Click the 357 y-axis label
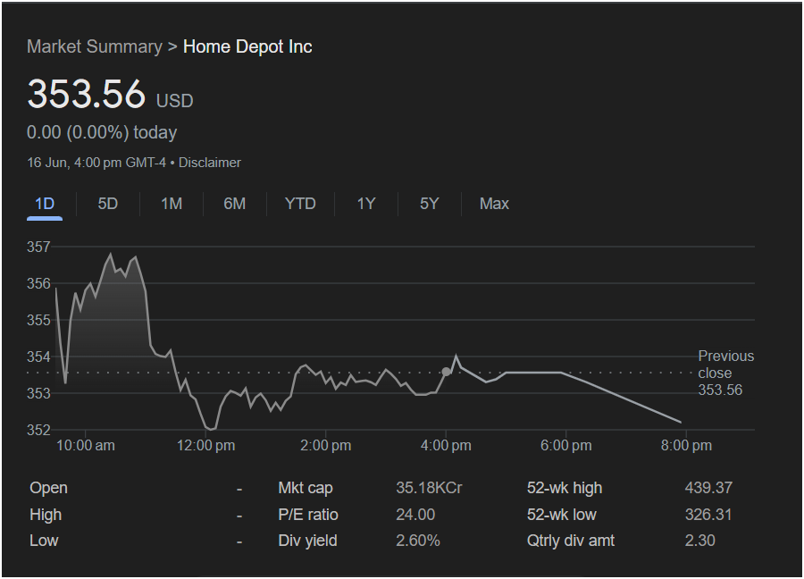The image size is (804, 579). [38, 247]
